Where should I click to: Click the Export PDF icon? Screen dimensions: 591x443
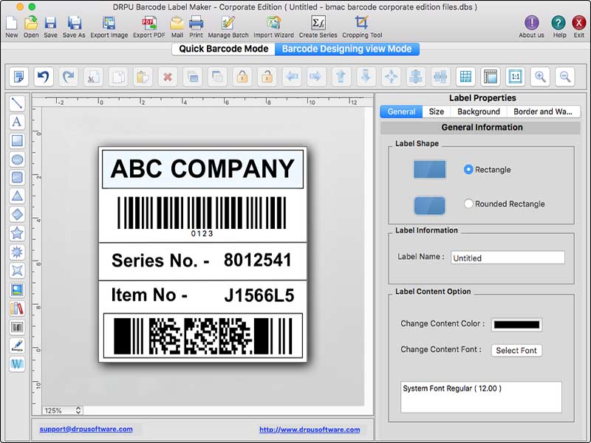[x=149, y=23]
